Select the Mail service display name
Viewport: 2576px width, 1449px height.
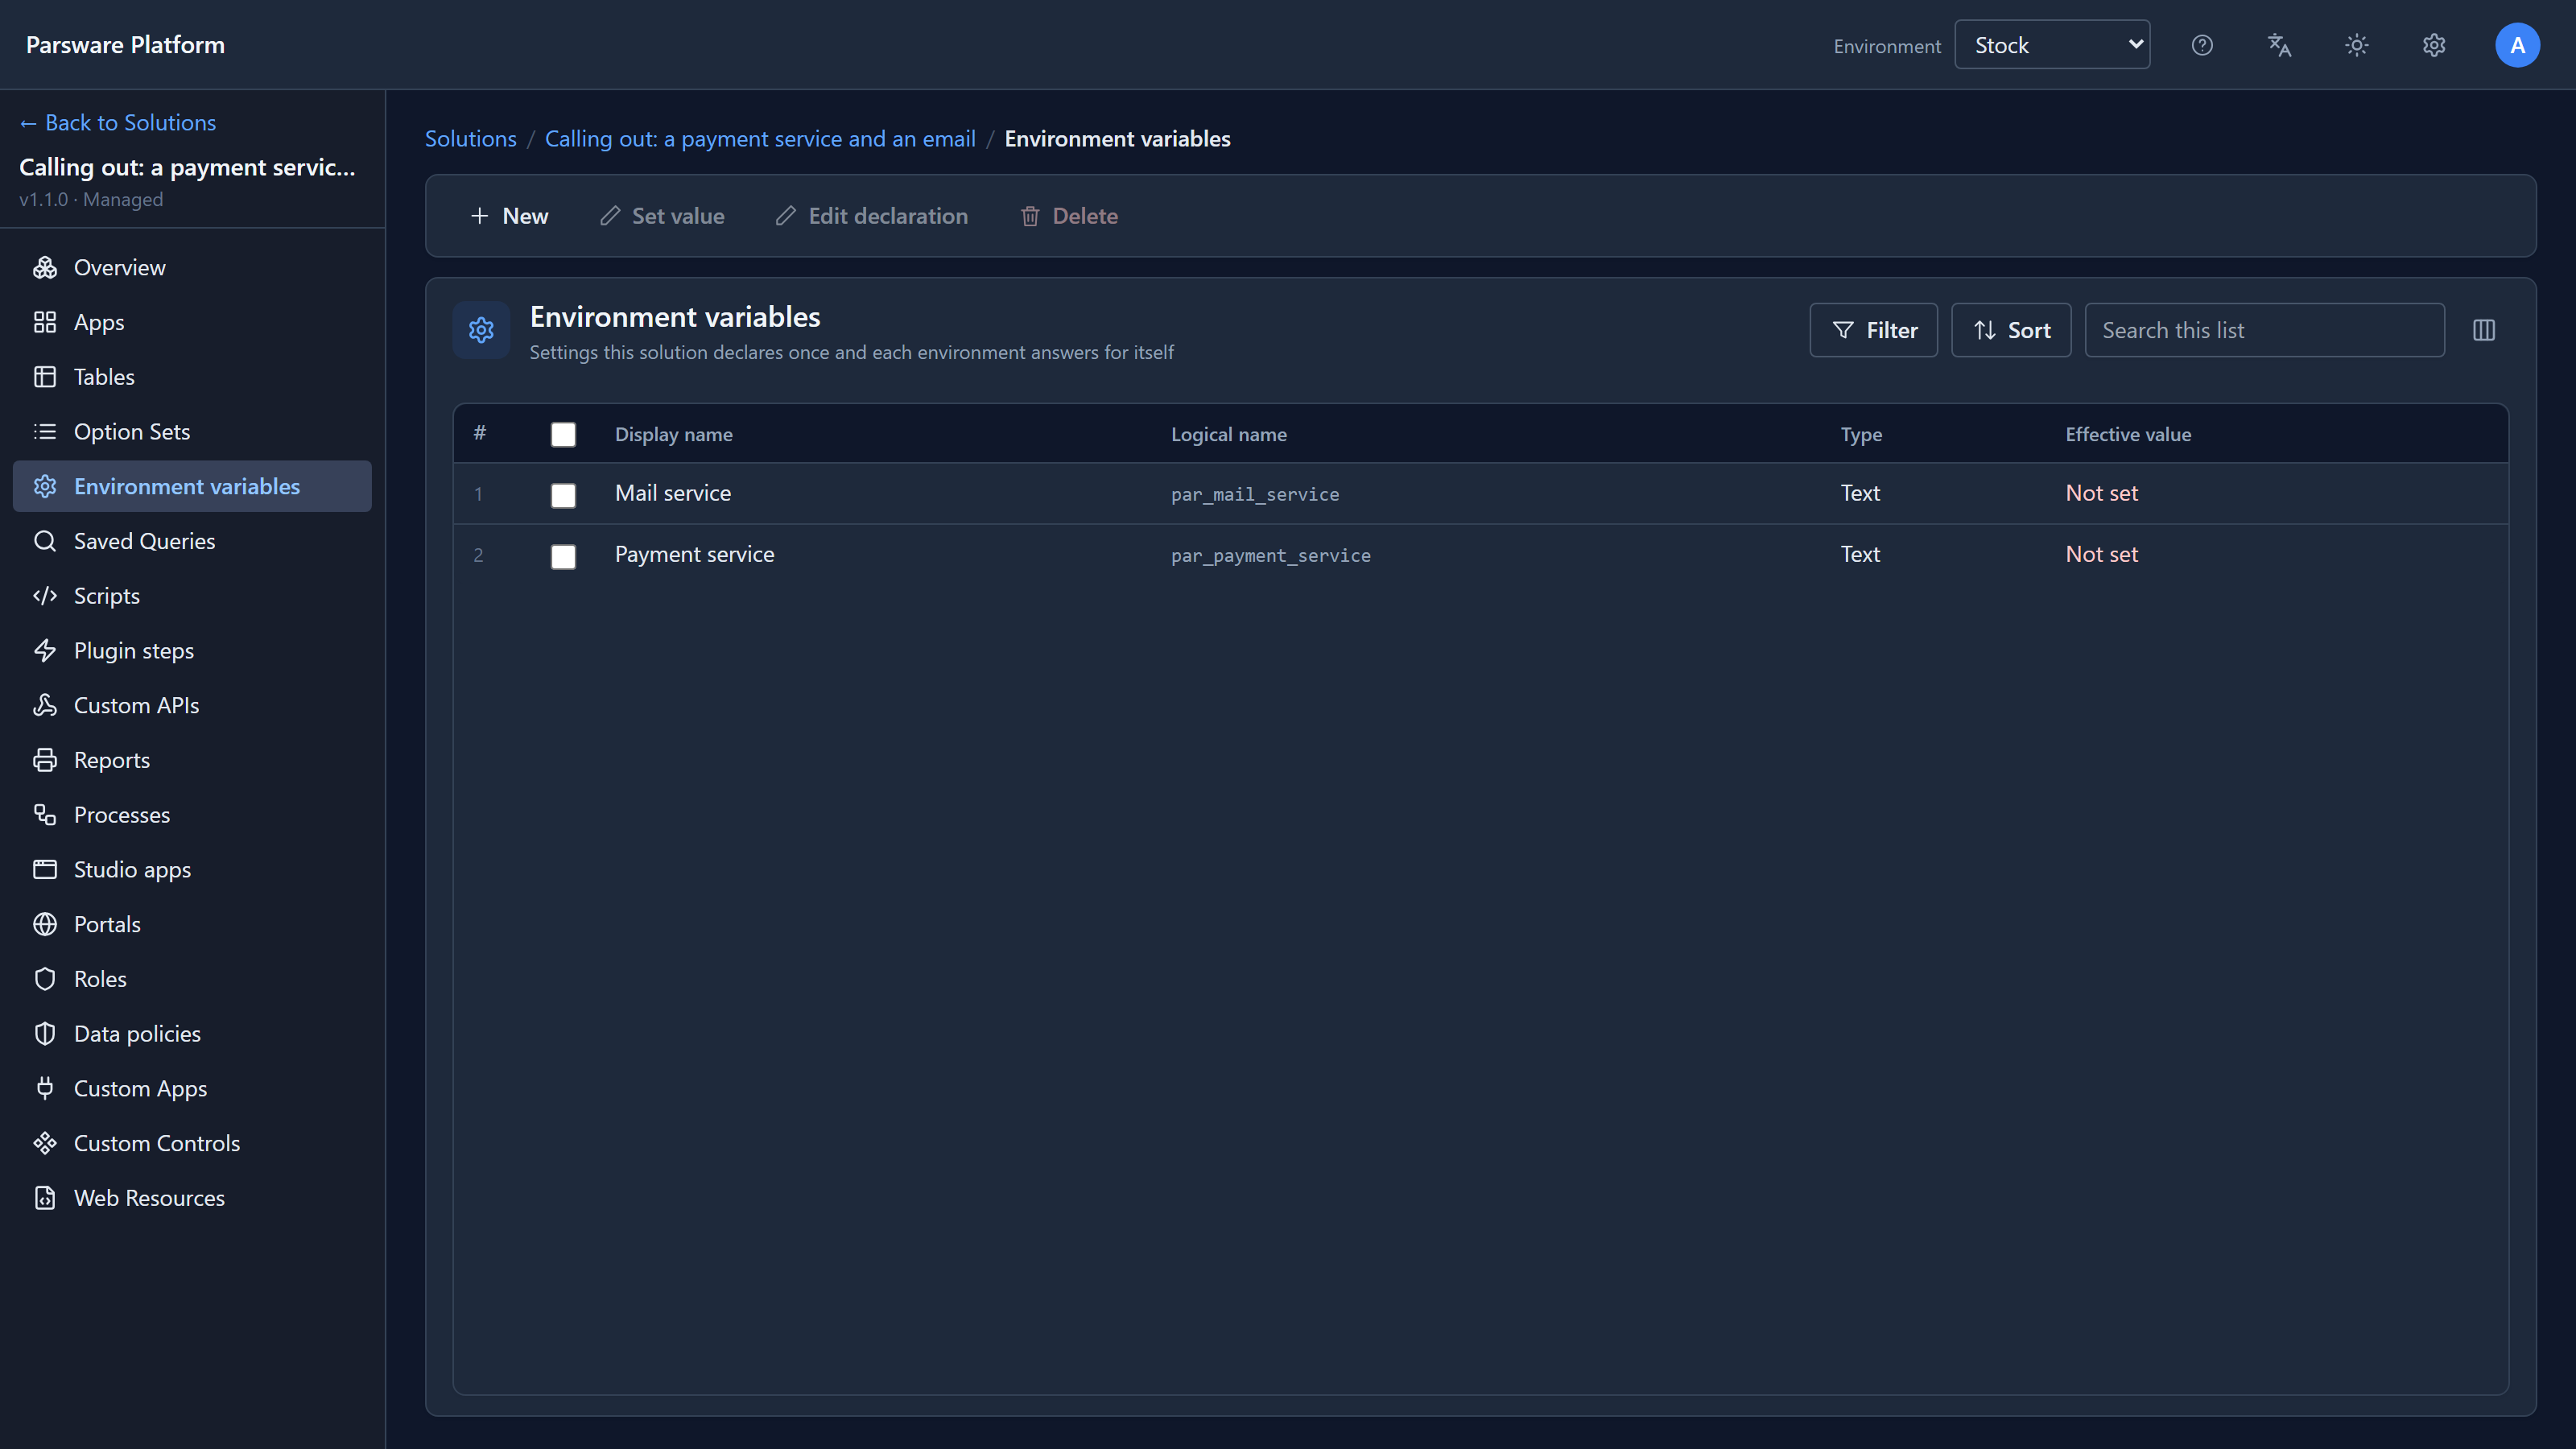(673, 493)
